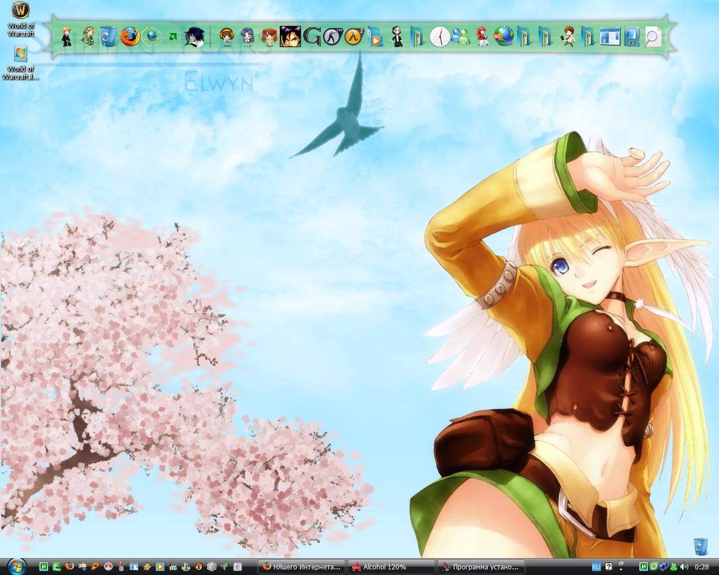Screen dimensions: 719x575
Task: Click the grey cube quick launch icon
Action: [212, 567]
